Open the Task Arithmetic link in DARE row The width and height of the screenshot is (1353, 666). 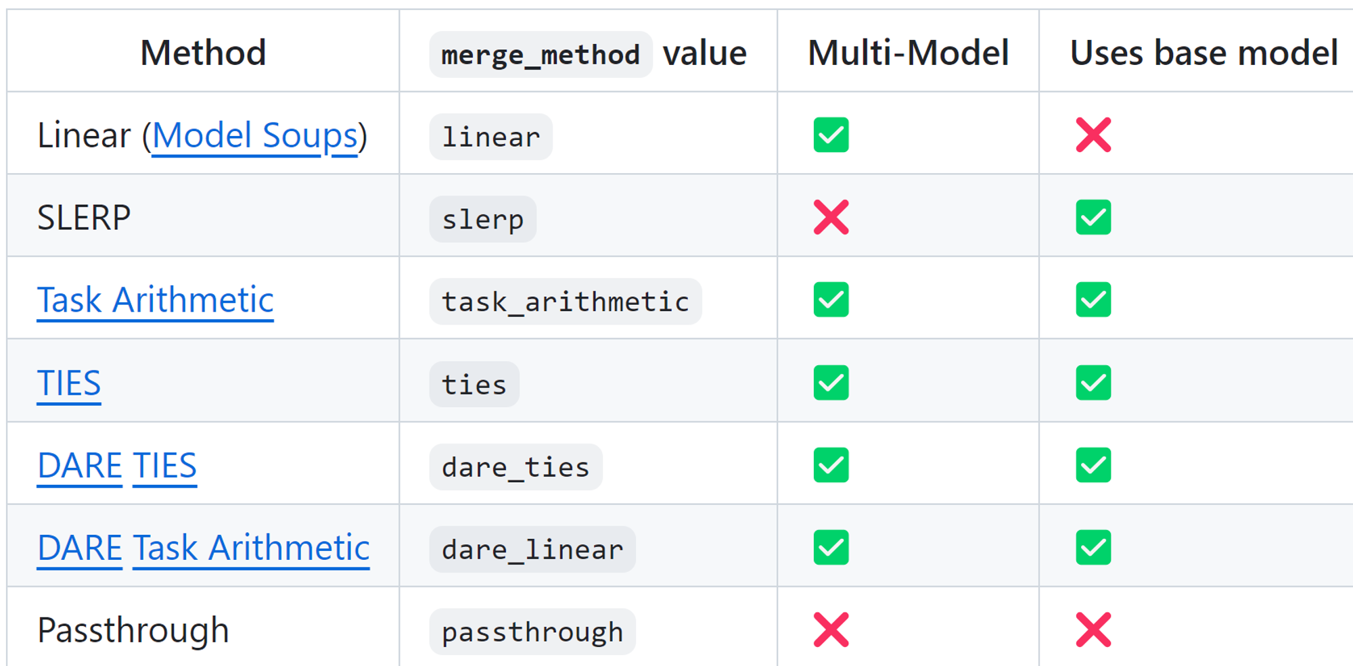(x=251, y=548)
